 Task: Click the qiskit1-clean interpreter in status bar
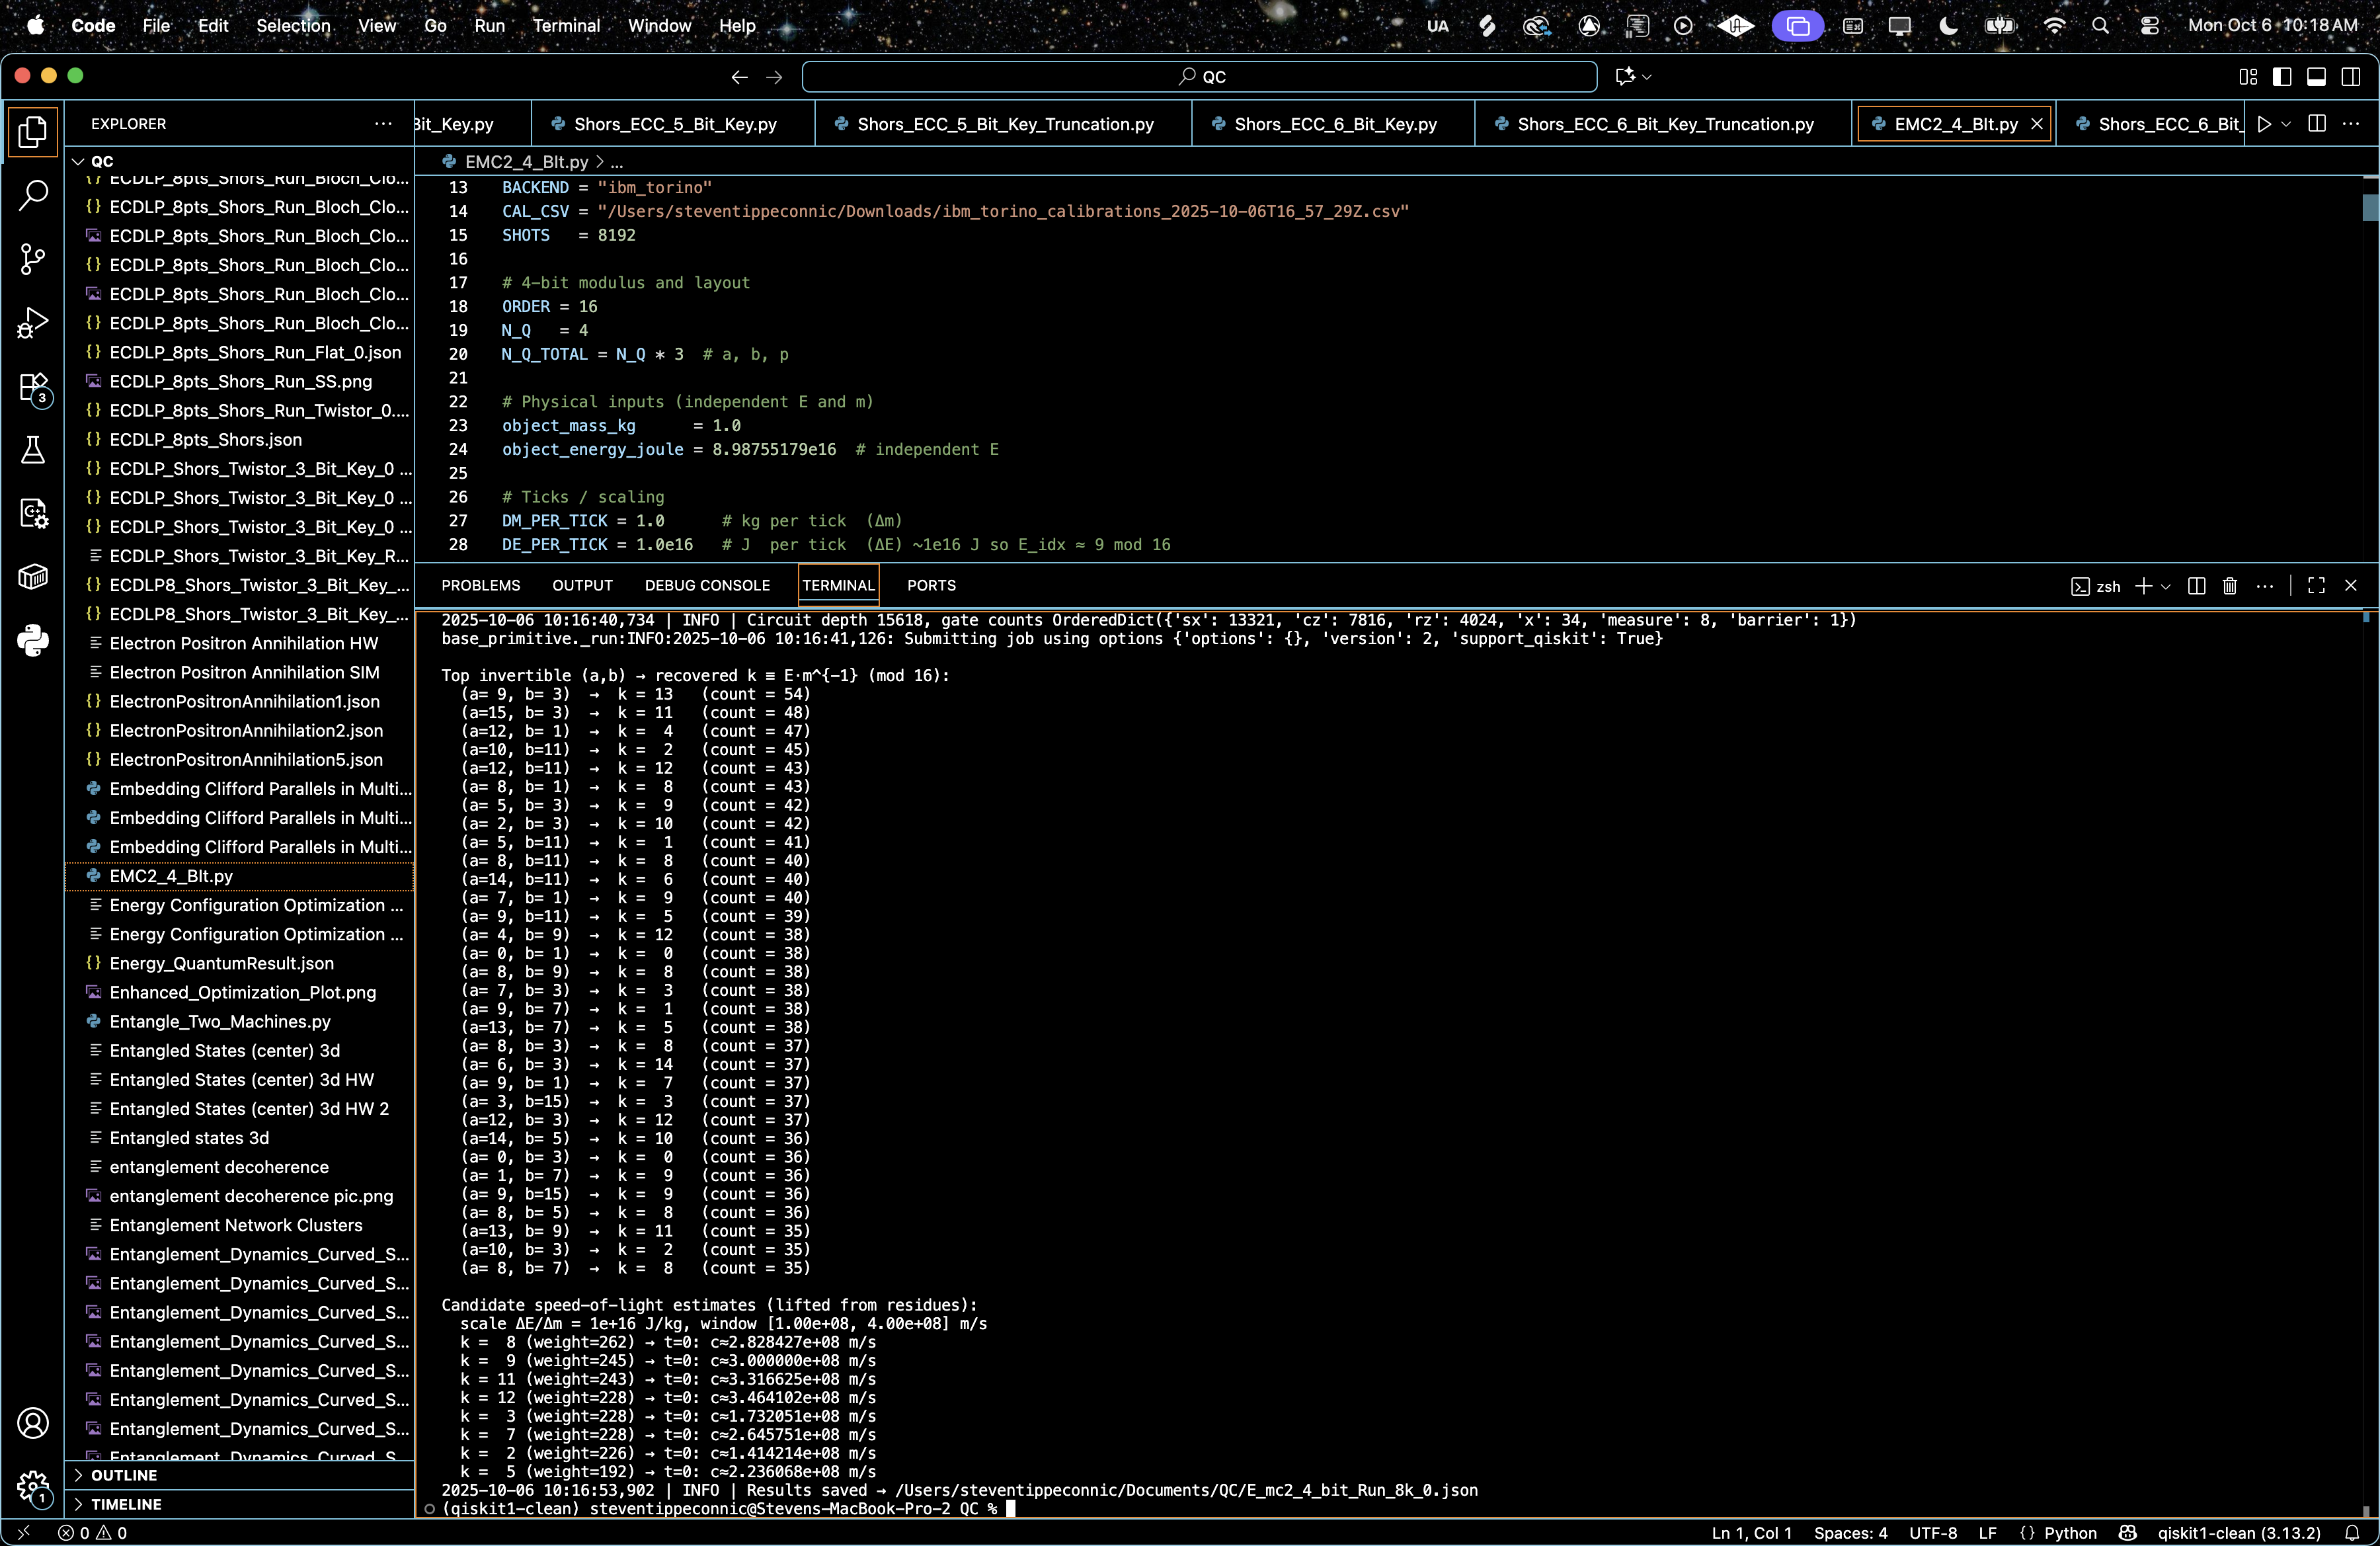coord(2238,1533)
